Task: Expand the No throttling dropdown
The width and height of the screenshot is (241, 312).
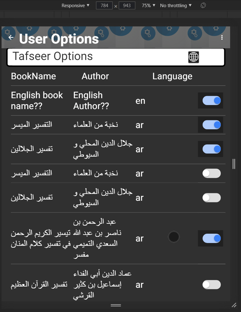Action: pos(176,6)
